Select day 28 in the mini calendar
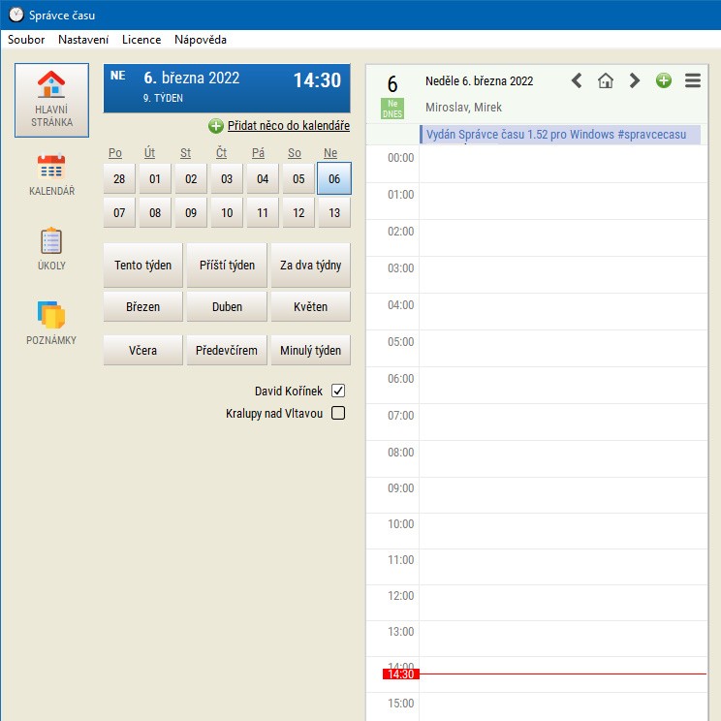This screenshot has height=721, width=721. tap(119, 178)
